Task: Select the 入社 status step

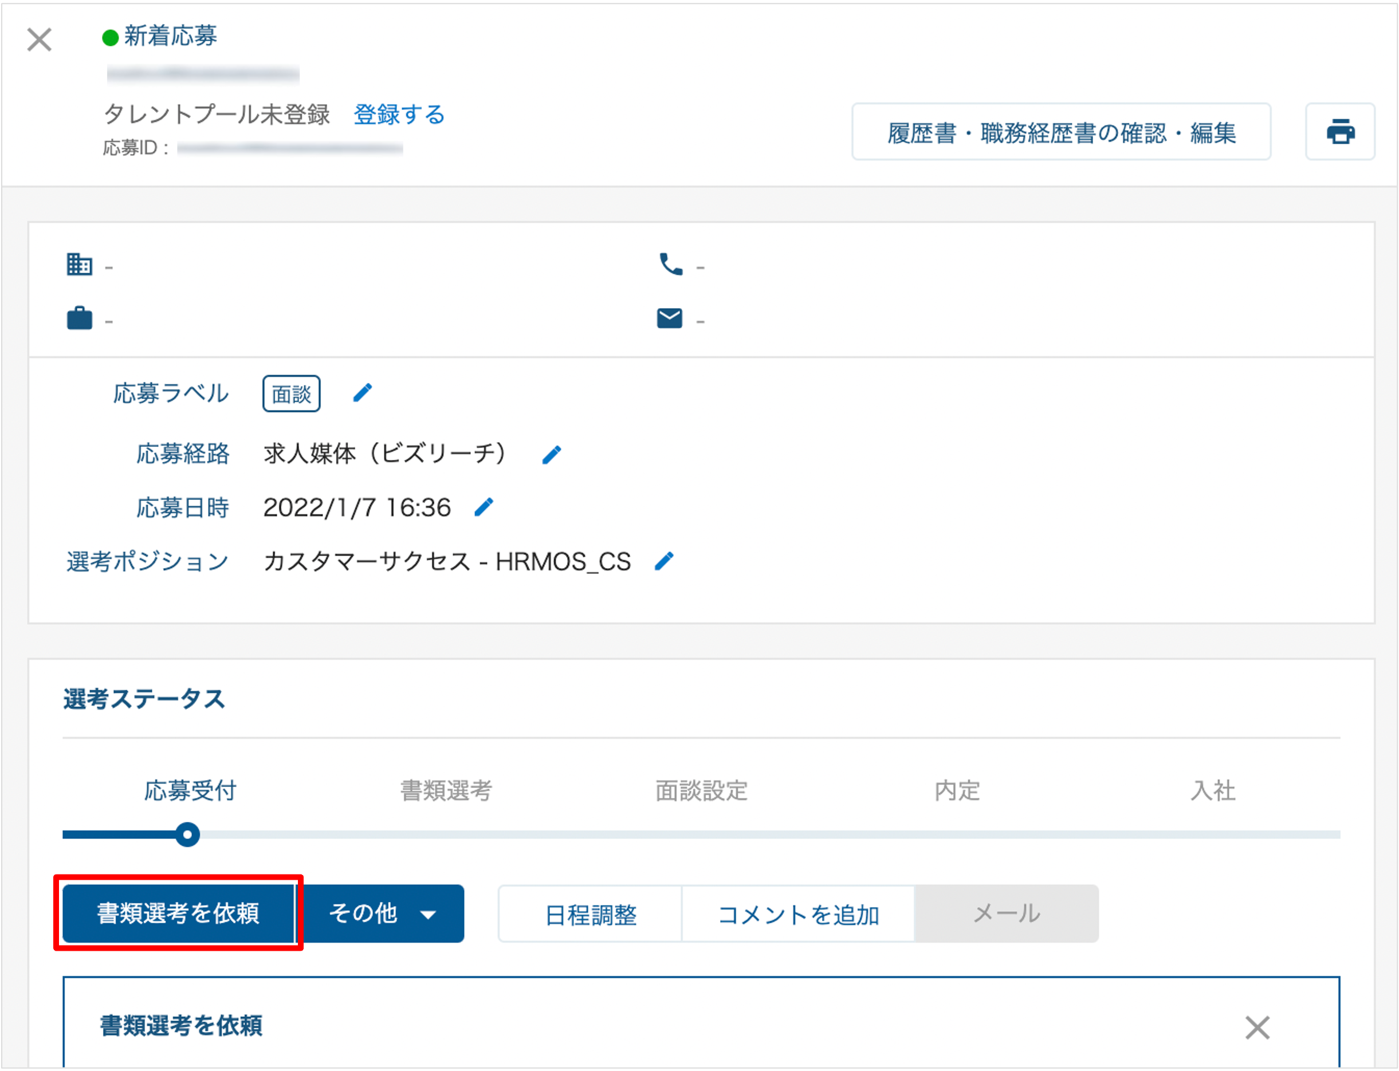Action: point(1213,790)
